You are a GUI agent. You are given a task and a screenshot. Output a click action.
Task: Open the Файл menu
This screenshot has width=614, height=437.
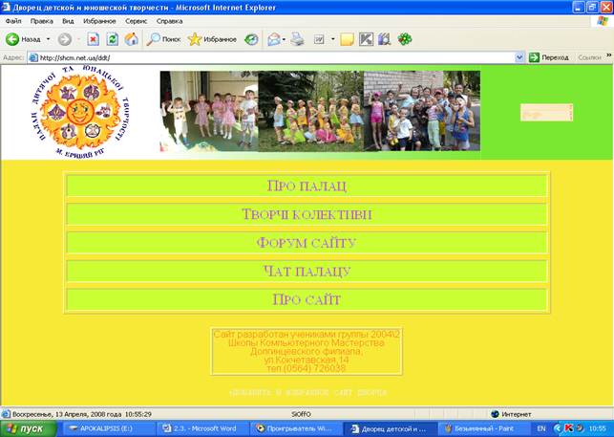tap(13, 21)
